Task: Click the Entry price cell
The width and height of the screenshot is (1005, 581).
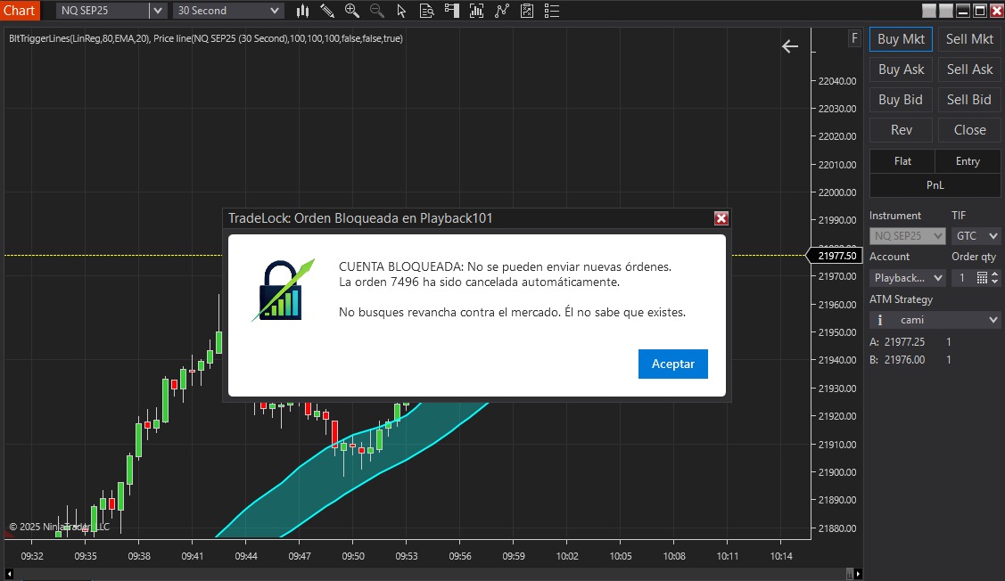Action: point(968,161)
